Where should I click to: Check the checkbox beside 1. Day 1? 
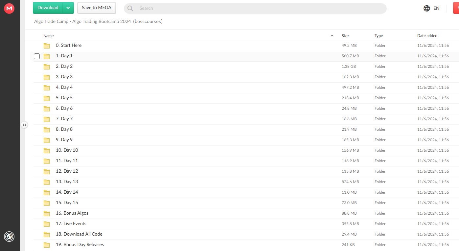click(37, 56)
